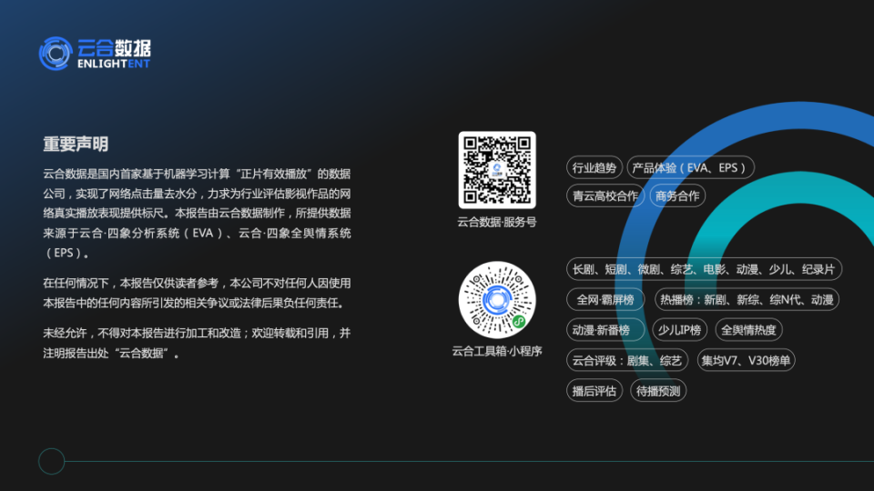Viewport: 874px width, 491px height.
Task: Select the 集均V7、V30榜单 tag
Action: (x=746, y=361)
